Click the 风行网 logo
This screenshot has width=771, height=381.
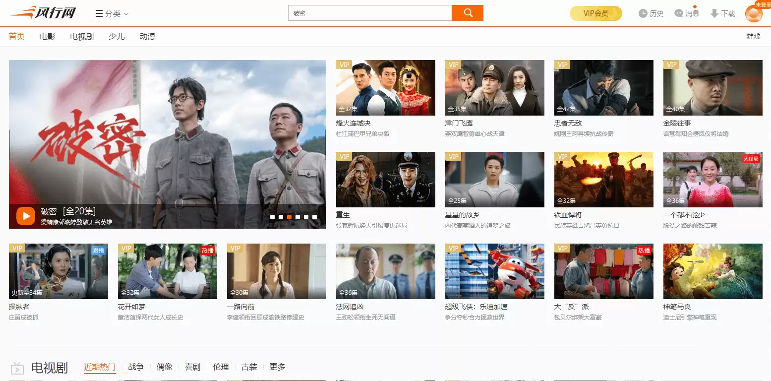(44, 13)
